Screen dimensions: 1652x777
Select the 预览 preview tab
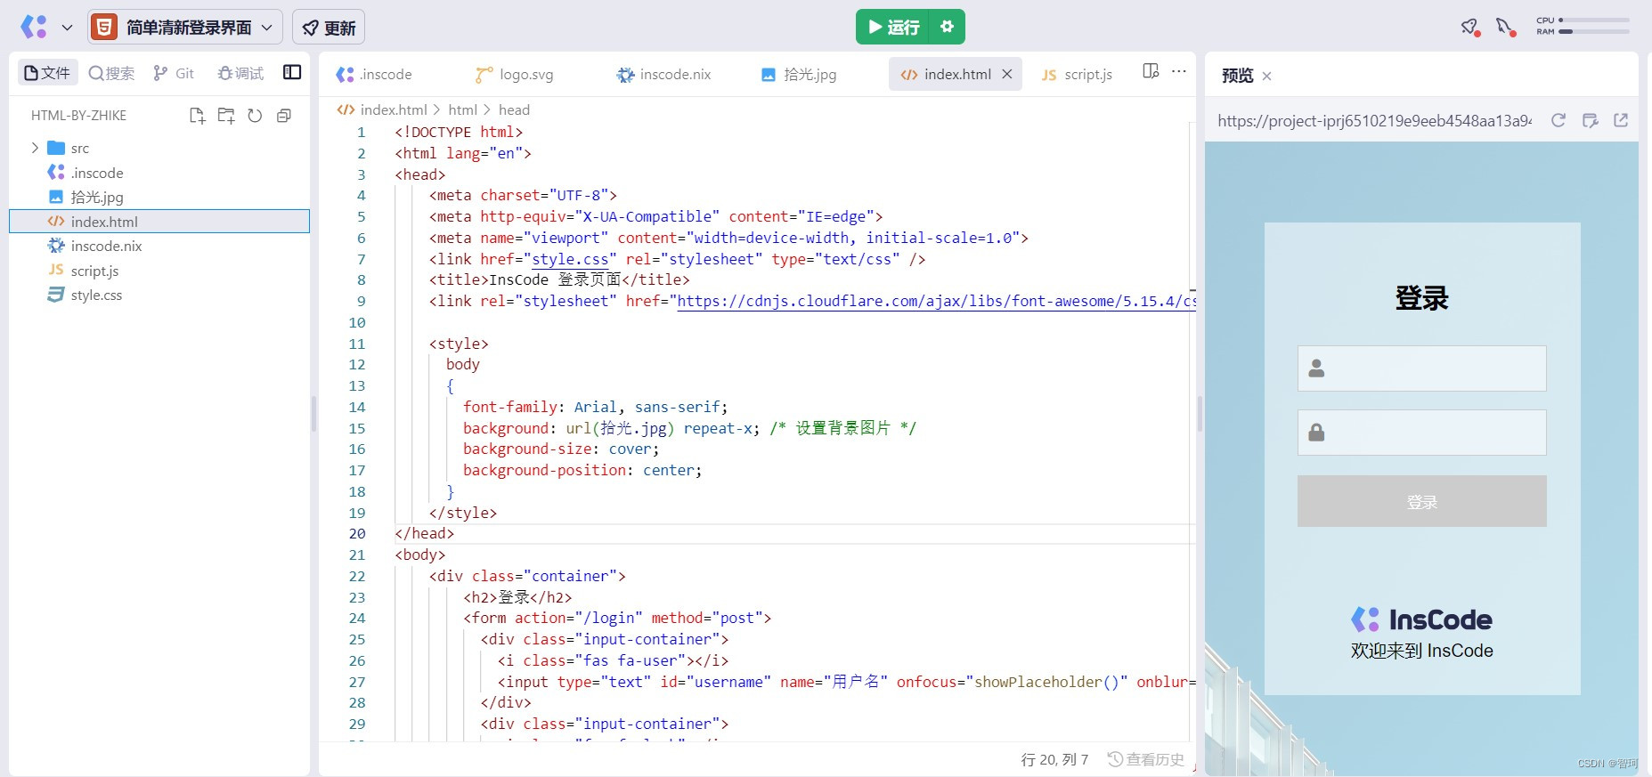pyautogui.click(x=1237, y=76)
